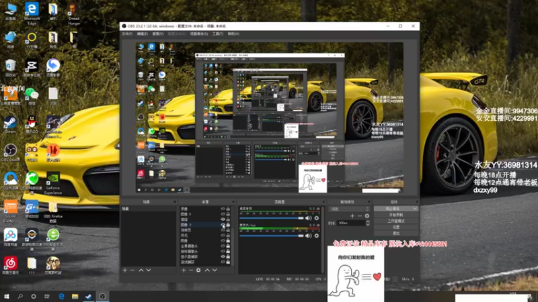Screen dimensions: 538x302
Task: Add a new scene with plus icon
Action: click(125, 270)
